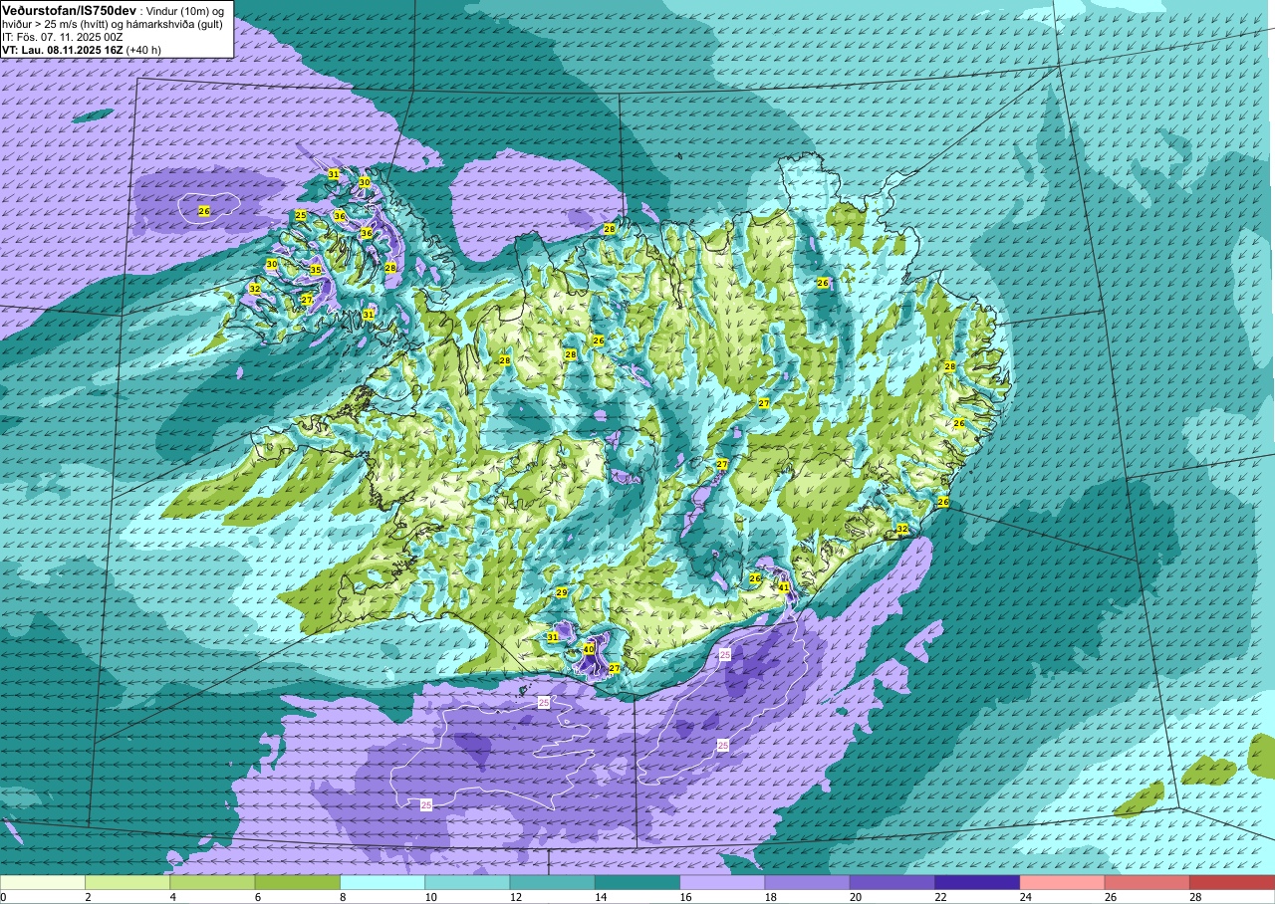Select the 8–10 m/s pale cyan legend swatch
1275x904 pixels.
[382, 882]
